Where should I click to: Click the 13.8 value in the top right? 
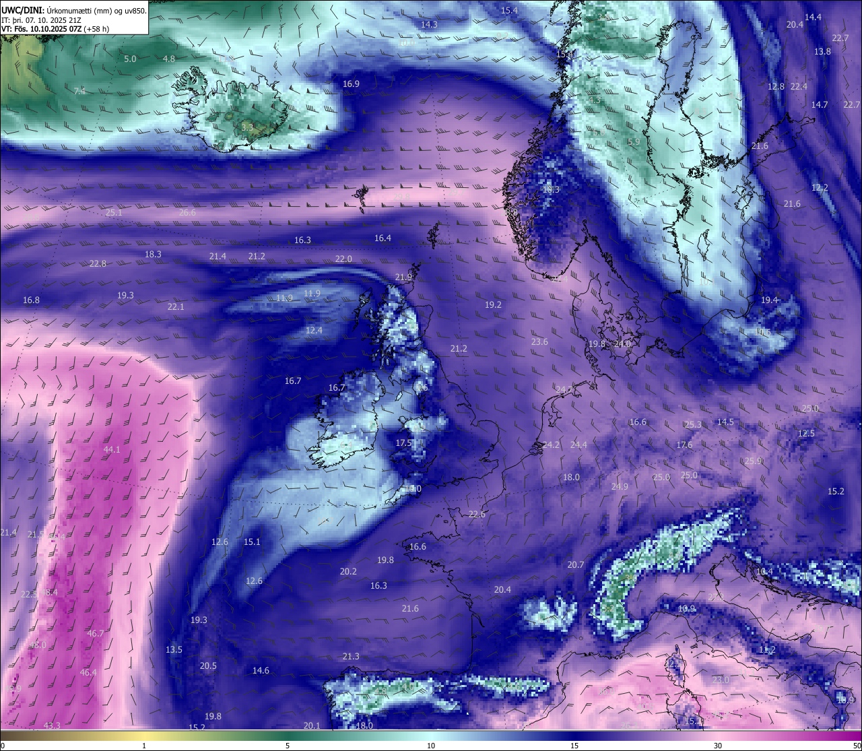pos(822,51)
